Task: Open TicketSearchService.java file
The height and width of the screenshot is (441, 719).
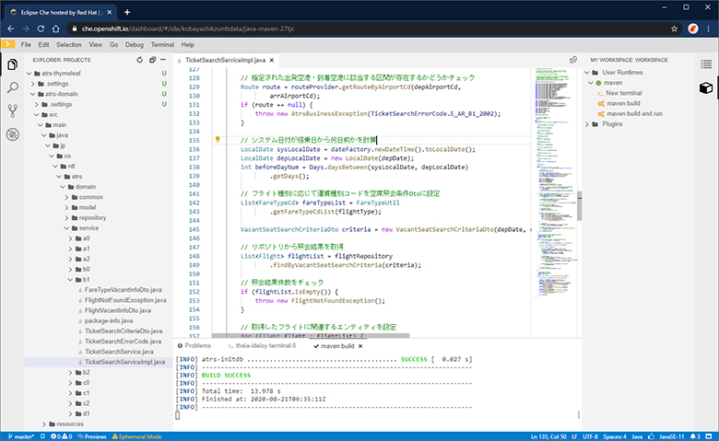Action: (x=119, y=352)
